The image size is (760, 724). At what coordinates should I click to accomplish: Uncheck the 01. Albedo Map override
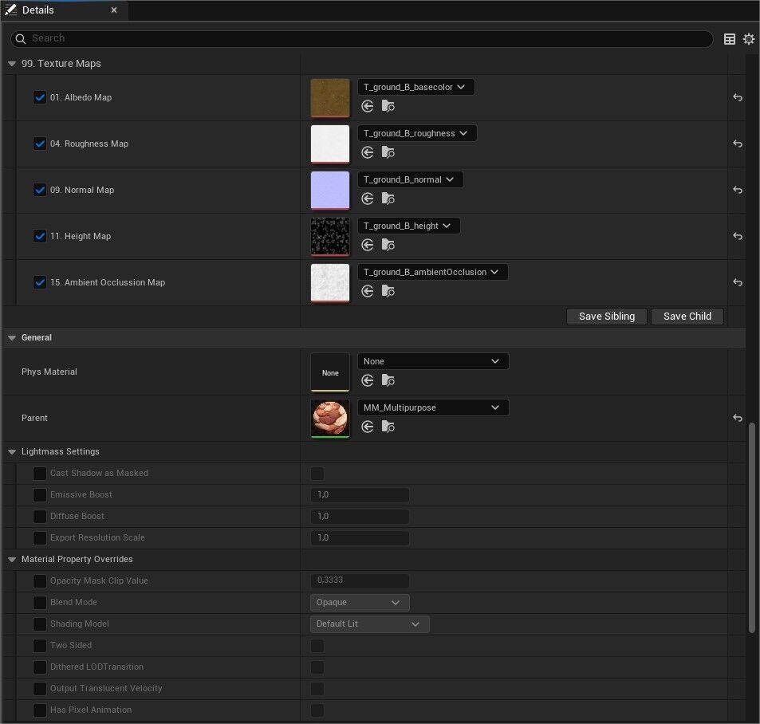pyautogui.click(x=40, y=97)
